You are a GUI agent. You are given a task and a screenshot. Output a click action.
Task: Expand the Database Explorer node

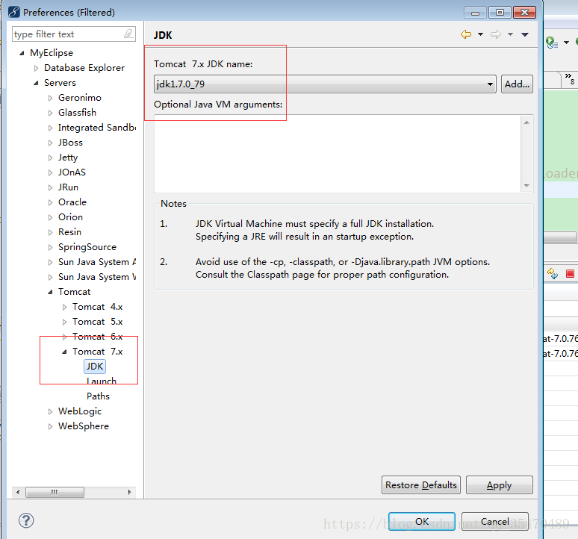click(36, 68)
